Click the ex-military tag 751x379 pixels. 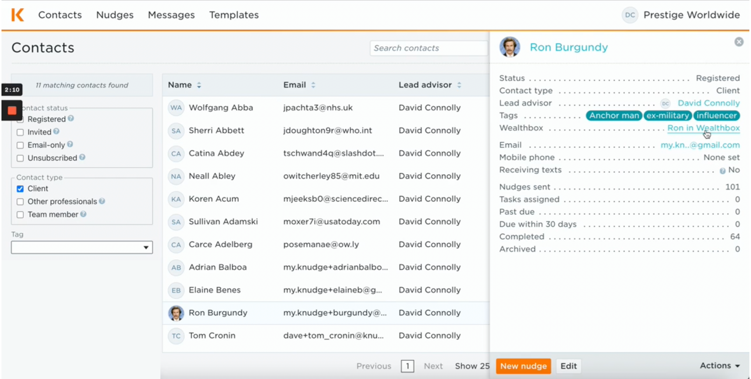click(668, 116)
